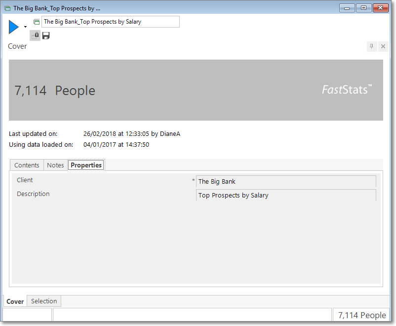Run the selection with blue play button
396x326 pixels.
click(14, 27)
